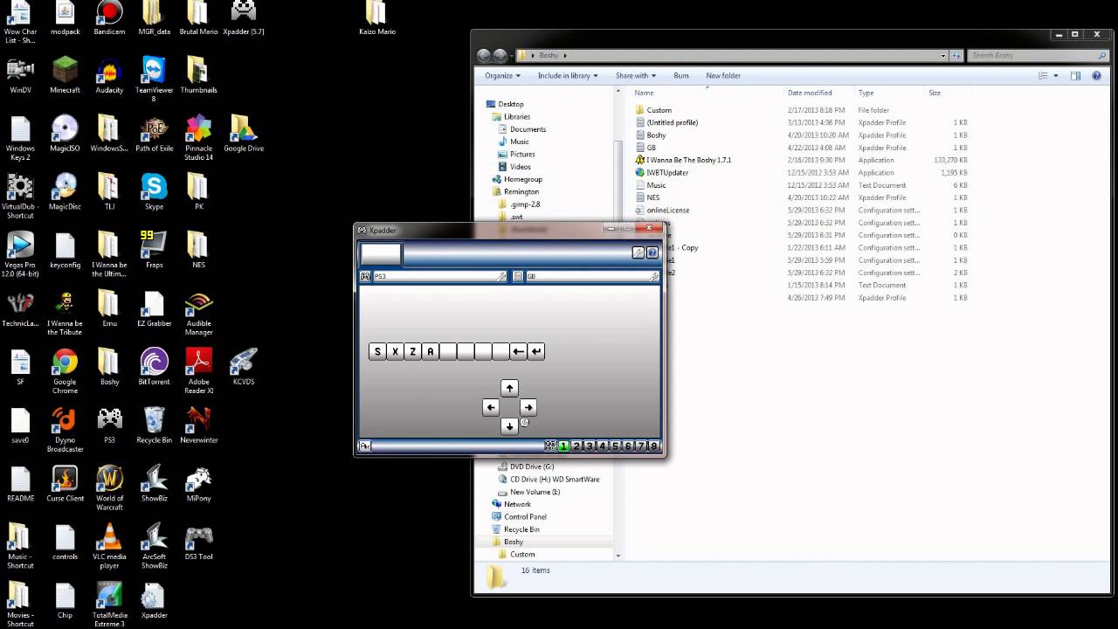The width and height of the screenshot is (1118, 629).
Task: Click the Xpadder button mapped to A
Action: pos(430,351)
